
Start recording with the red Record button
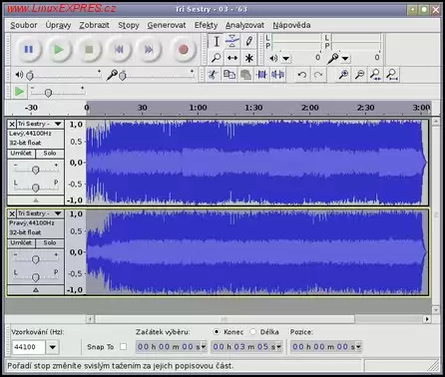[184, 50]
